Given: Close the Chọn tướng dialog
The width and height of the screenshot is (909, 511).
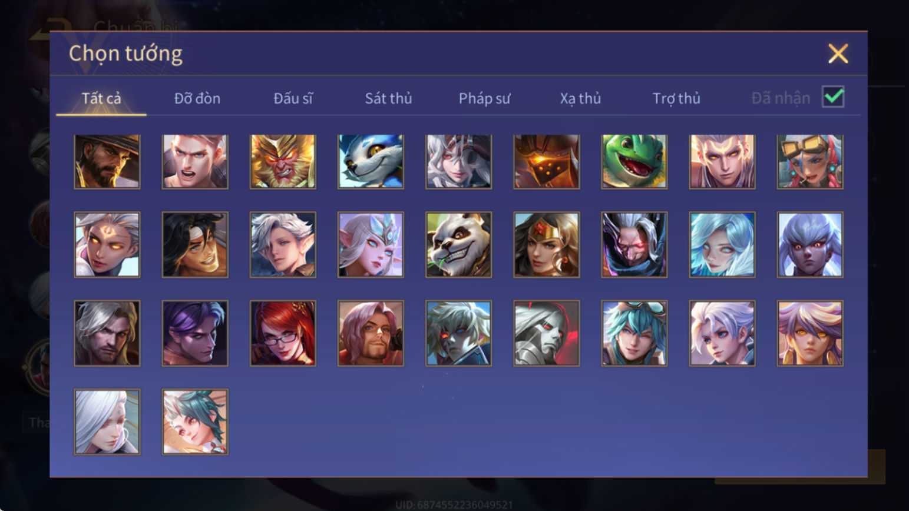Looking at the screenshot, I should pos(838,54).
